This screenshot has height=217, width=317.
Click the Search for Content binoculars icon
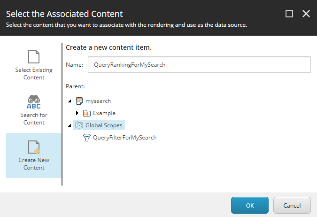pos(34,102)
